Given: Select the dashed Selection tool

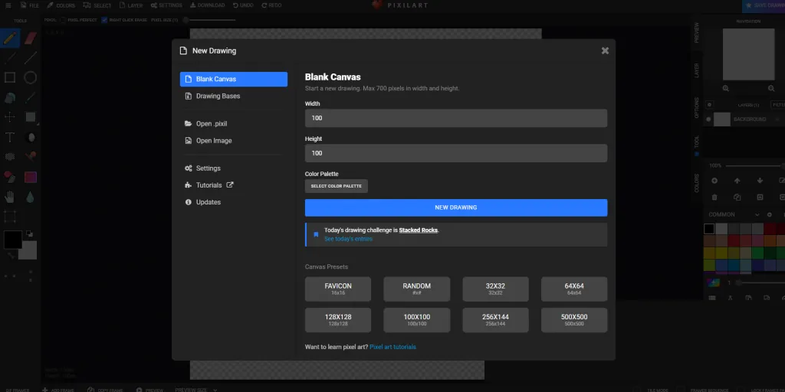Looking at the screenshot, I should (10, 217).
